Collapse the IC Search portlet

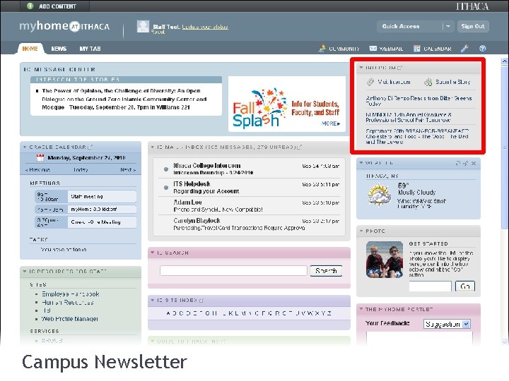coord(153,253)
